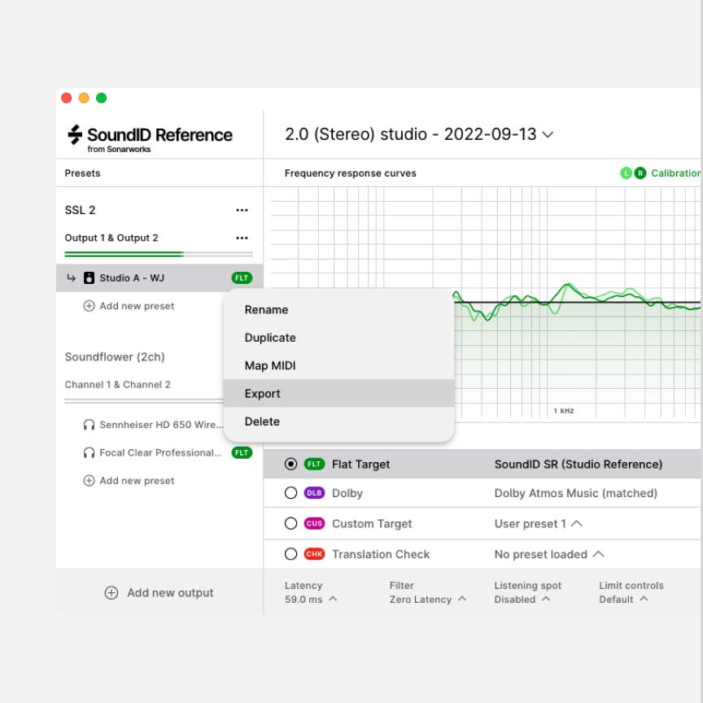Click the headphone icon for Sennheiser HD 650
The height and width of the screenshot is (703, 703).
pyautogui.click(x=89, y=425)
